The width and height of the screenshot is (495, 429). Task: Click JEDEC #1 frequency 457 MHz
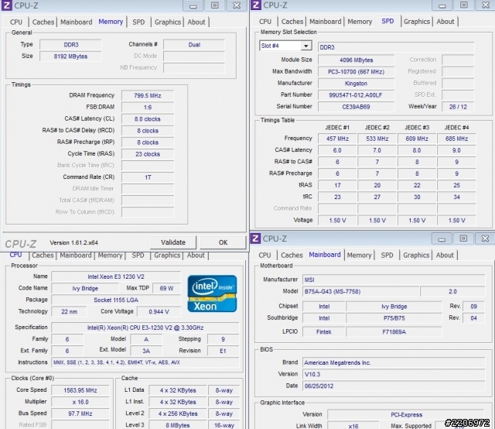point(337,139)
